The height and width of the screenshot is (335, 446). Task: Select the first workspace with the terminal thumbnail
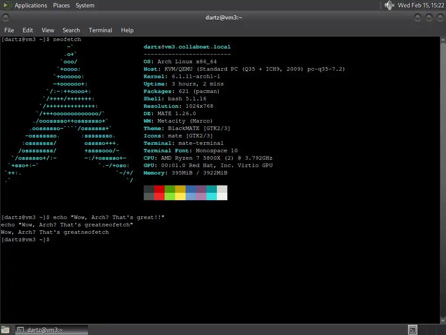tap(412, 330)
